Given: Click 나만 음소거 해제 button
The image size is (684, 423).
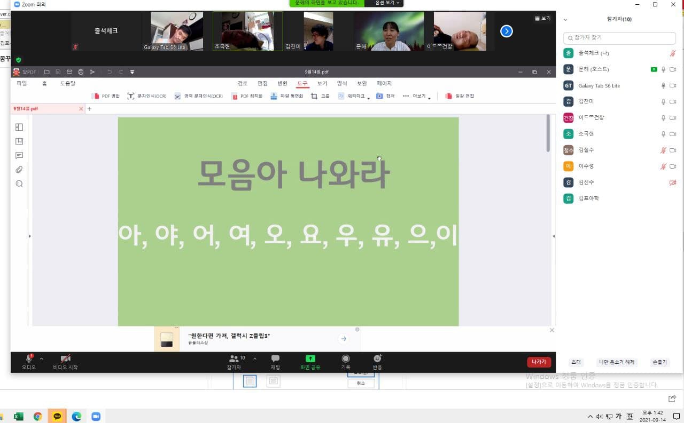Looking at the screenshot, I should point(617,362).
